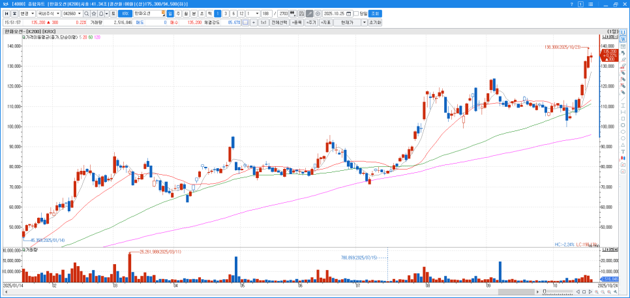Click the 2025.10.25 date field
Viewport: 630px width, 298px height.
337,13
